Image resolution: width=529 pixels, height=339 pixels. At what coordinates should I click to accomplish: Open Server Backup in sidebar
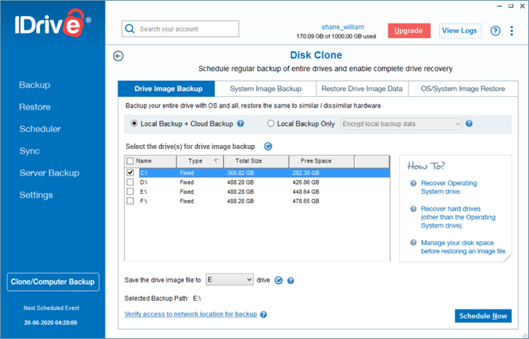[x=49, y=173]
